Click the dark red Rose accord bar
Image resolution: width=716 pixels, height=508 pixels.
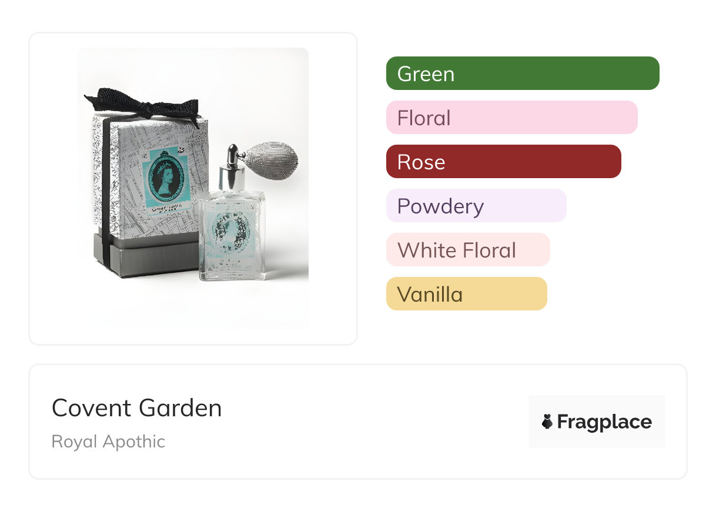click(503, 162)
